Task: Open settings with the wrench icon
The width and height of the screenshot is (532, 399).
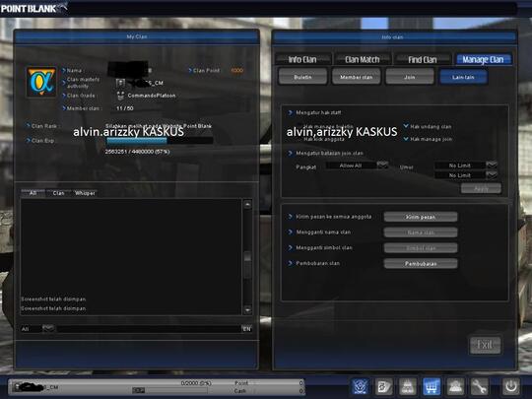Action: pos(479,386)
